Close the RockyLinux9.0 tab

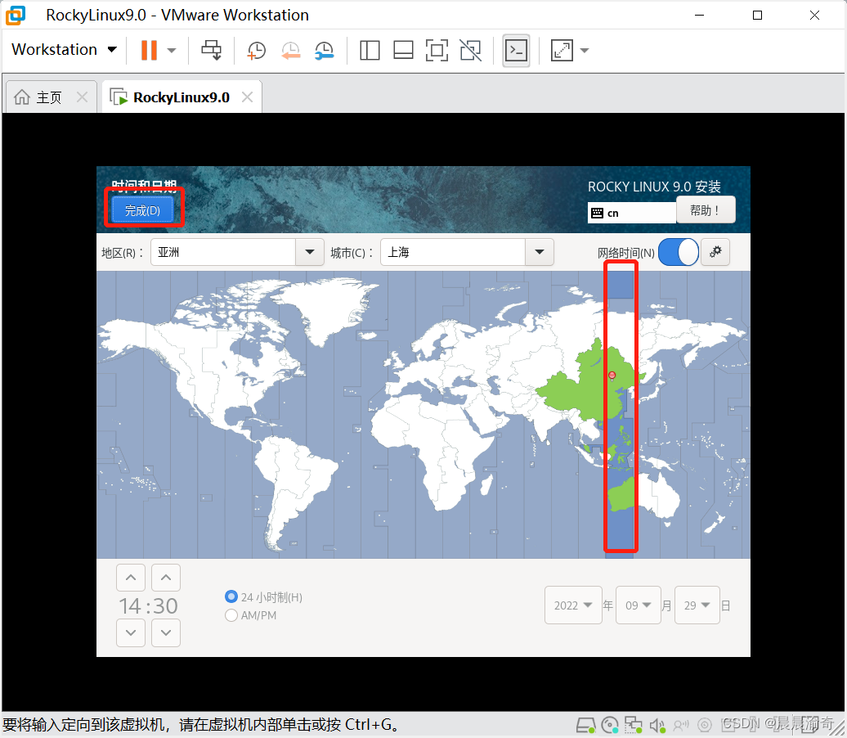tap(248, 97)
